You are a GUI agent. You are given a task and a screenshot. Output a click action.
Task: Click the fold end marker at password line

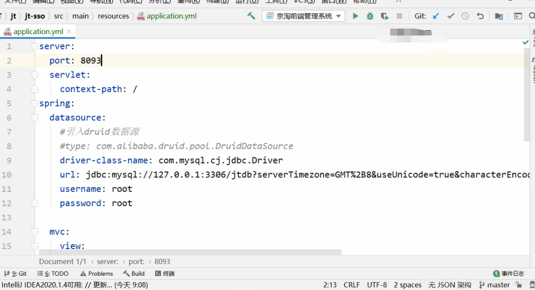pos(35,203)
